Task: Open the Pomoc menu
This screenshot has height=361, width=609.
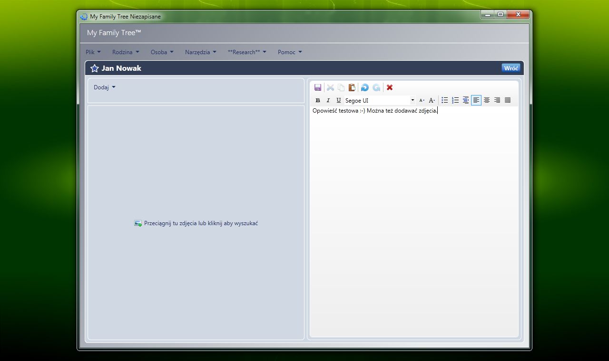Action: pyautogui.click(x=290, y=52)
